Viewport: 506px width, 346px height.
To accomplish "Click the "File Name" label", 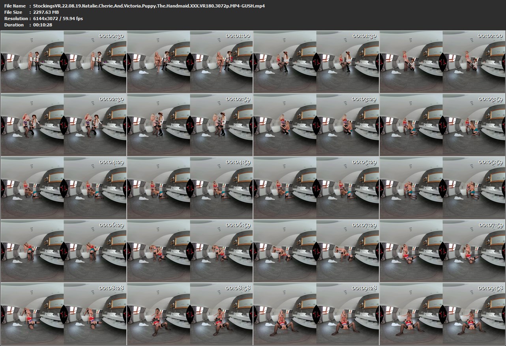I will pos(15,6).
